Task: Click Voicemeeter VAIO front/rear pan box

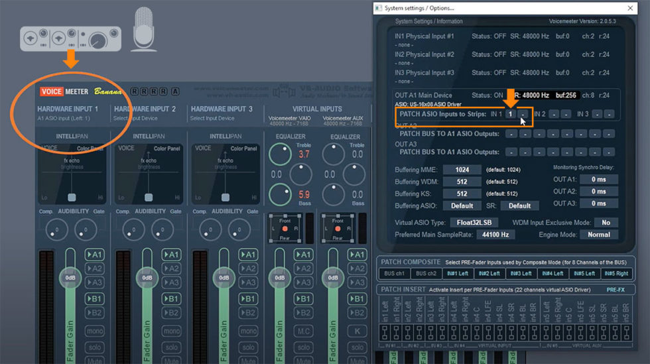Action: [285, 229]
